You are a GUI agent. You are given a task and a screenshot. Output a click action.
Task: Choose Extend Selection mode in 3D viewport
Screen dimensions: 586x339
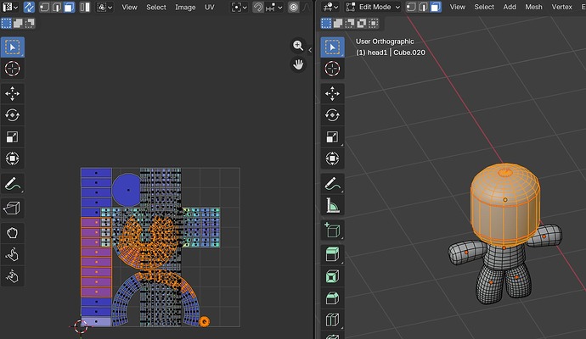[338, 24]
